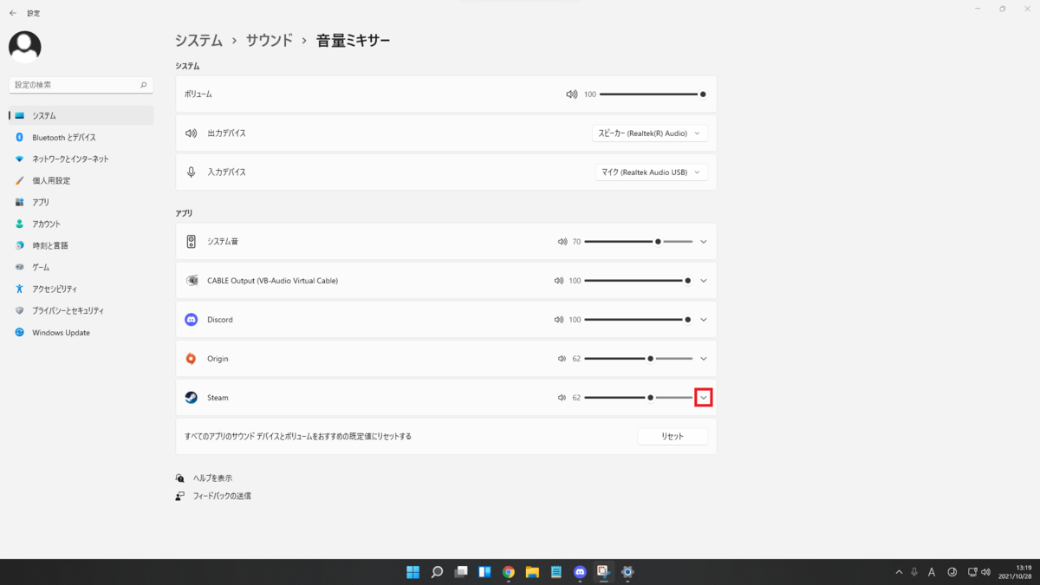The image size is (1040, 585).
Task: Click the microphone icon beside 入力デバイス
Action: 191,172
